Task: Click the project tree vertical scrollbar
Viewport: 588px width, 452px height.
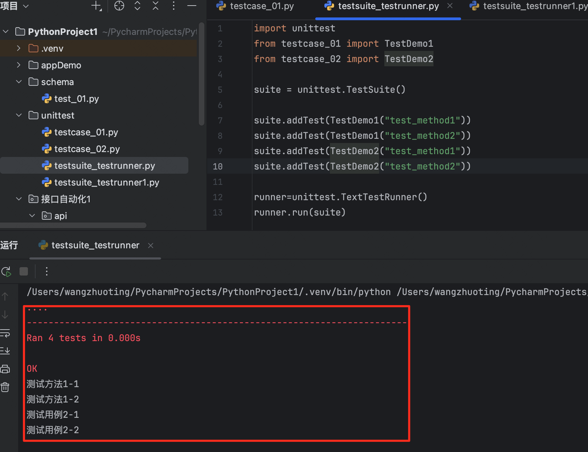Action: tap(201, 73)
